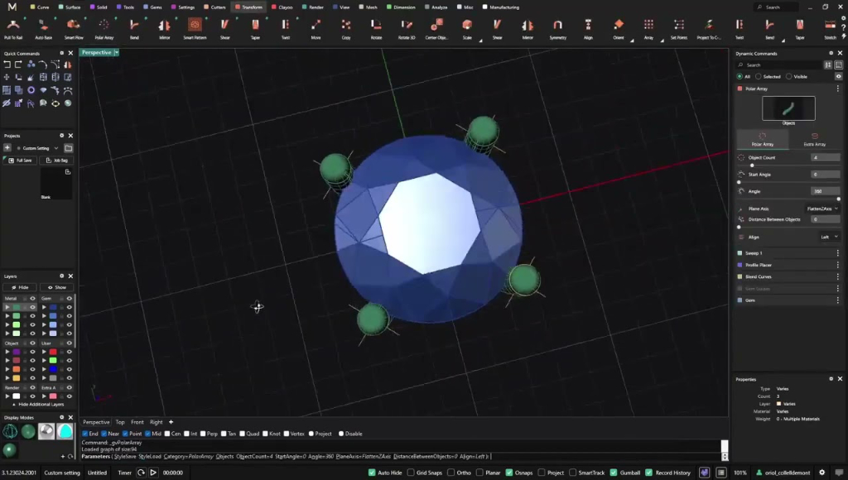Open the Cutters menu tab
Viewport: 848px width, 480px height.
click(x=214, y=7)
